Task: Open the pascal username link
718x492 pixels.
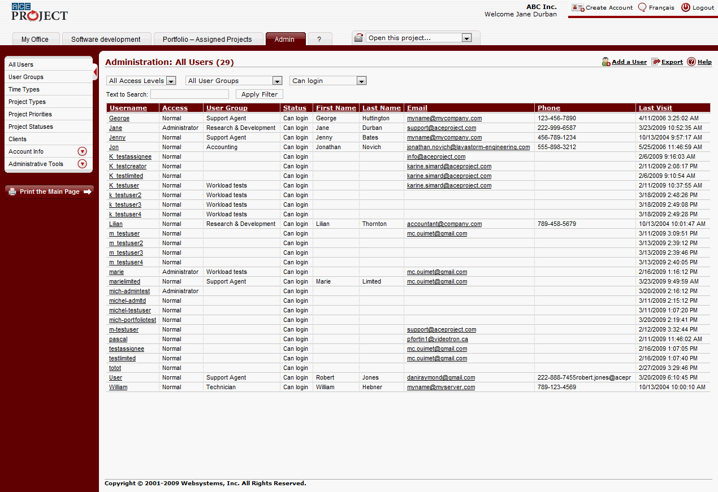Action: 118,339
